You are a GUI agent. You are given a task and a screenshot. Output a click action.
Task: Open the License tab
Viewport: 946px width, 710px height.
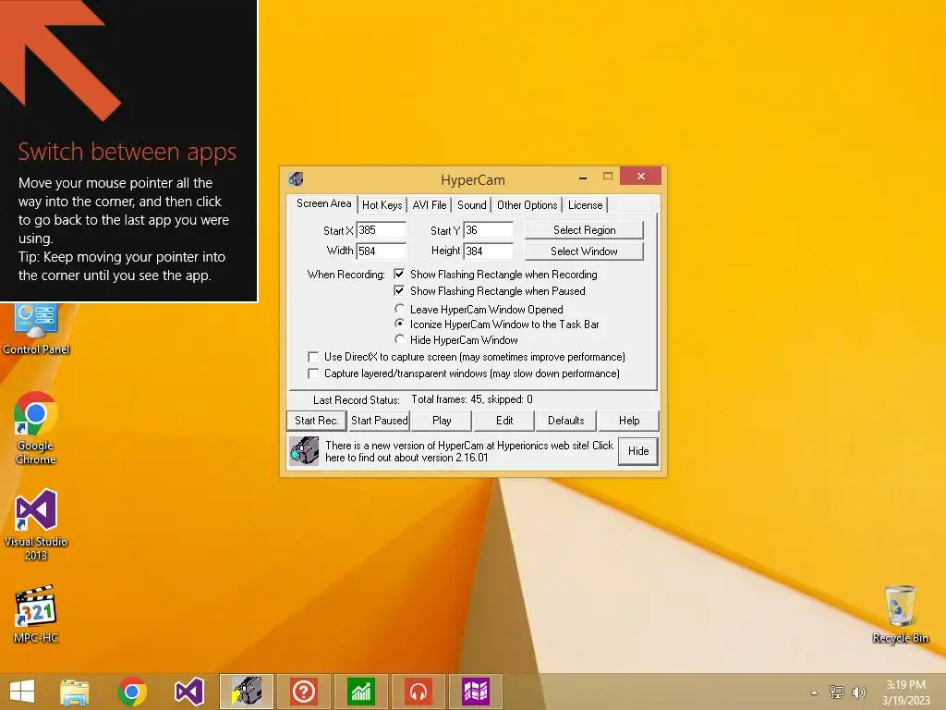[x=585, y=204]
